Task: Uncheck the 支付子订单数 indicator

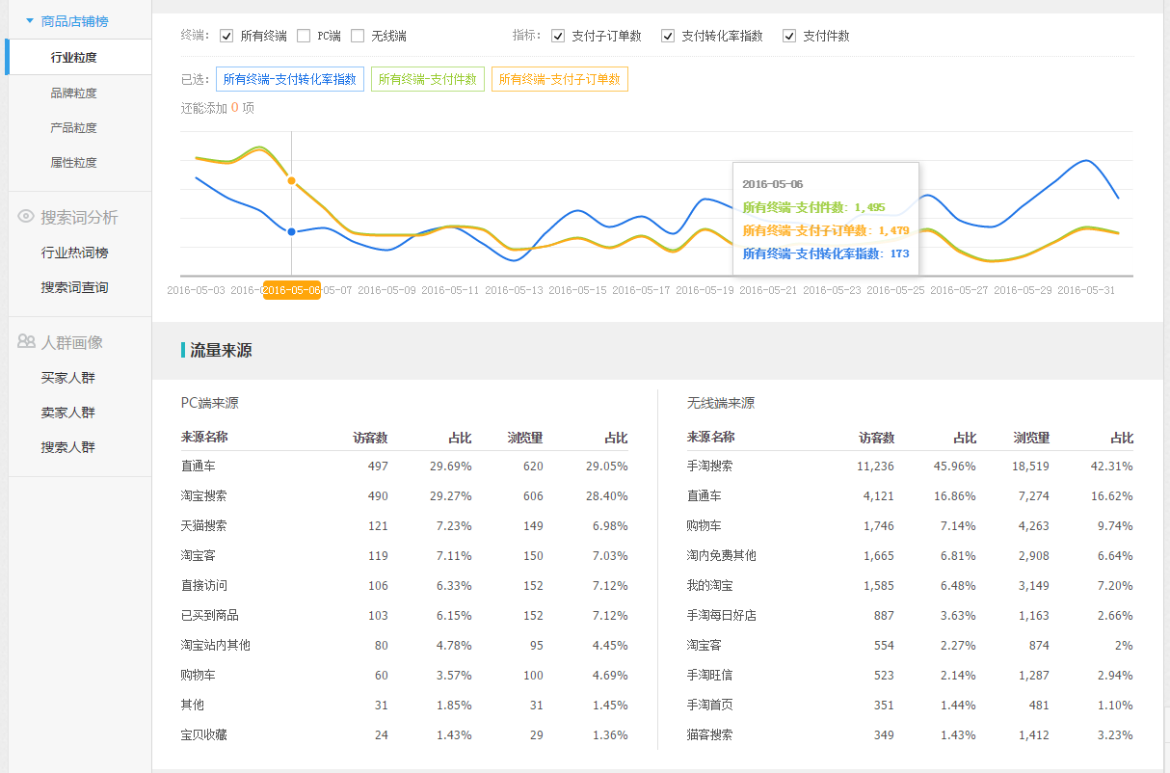Action: tap(558, 37)
